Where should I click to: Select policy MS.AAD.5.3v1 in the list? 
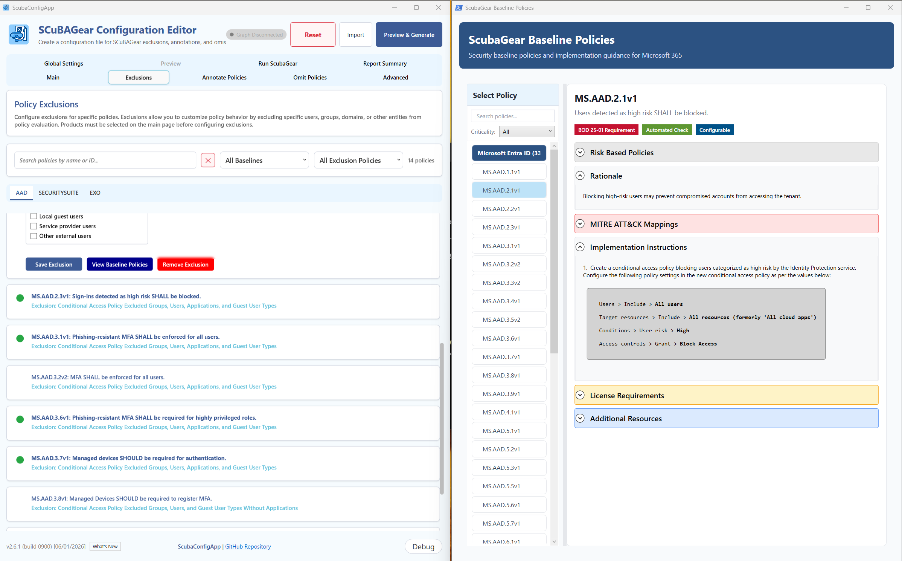pyautogui.click(x=509, y=468)
